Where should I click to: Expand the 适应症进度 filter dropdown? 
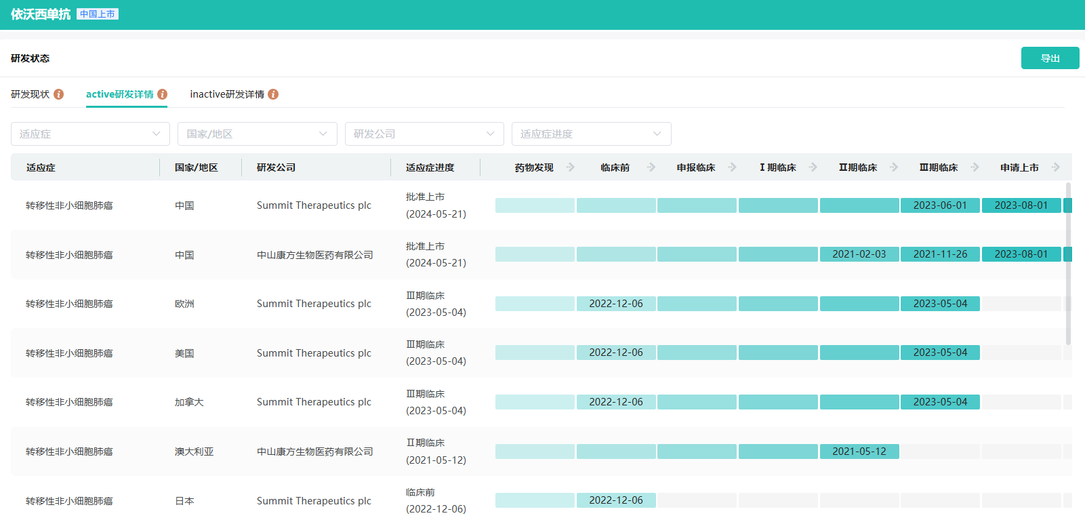pyautogui.click(x=591, y=134)
